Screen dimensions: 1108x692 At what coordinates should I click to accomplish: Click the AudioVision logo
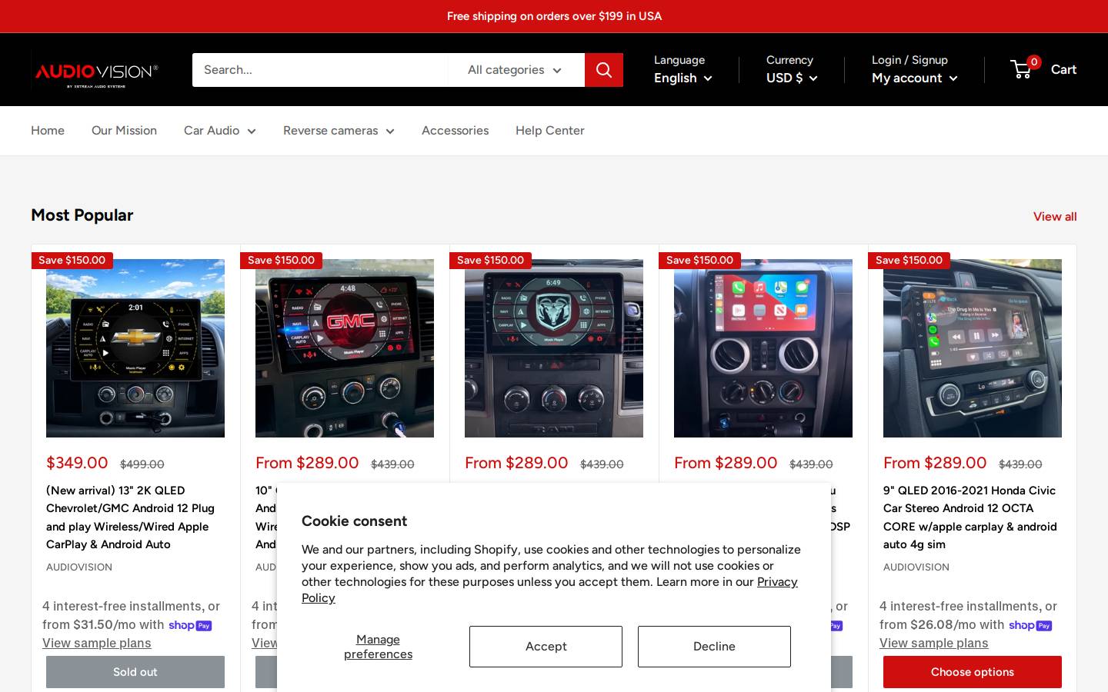click(96, 73)
